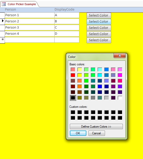The image size is (143, 159).
Task: Click Select Color button for Person 4
Action: tap(99, 34)
